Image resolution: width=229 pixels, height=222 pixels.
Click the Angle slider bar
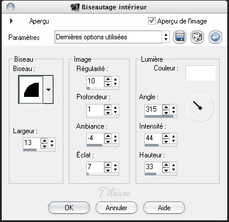click(x=161, y=116)
